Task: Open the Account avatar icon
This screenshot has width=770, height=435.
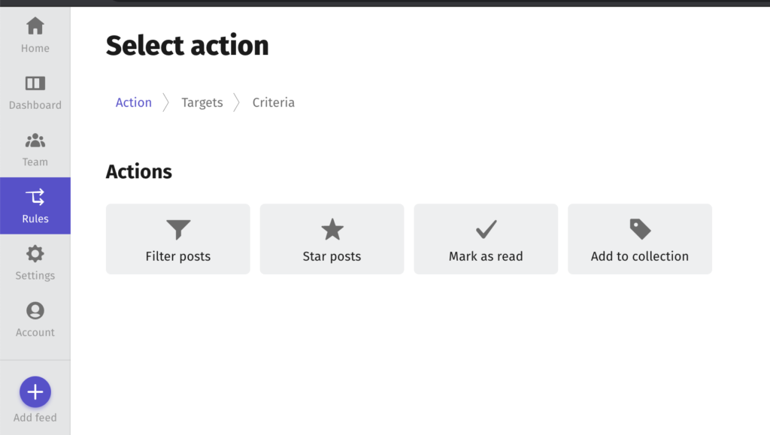Action: point(35,311)
